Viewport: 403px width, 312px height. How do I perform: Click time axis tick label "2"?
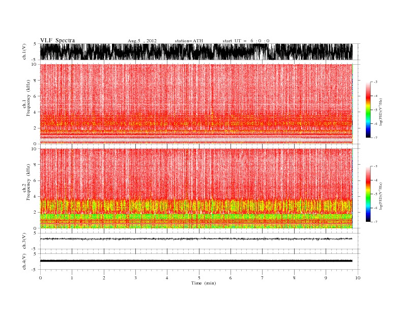tap(104, 278)
